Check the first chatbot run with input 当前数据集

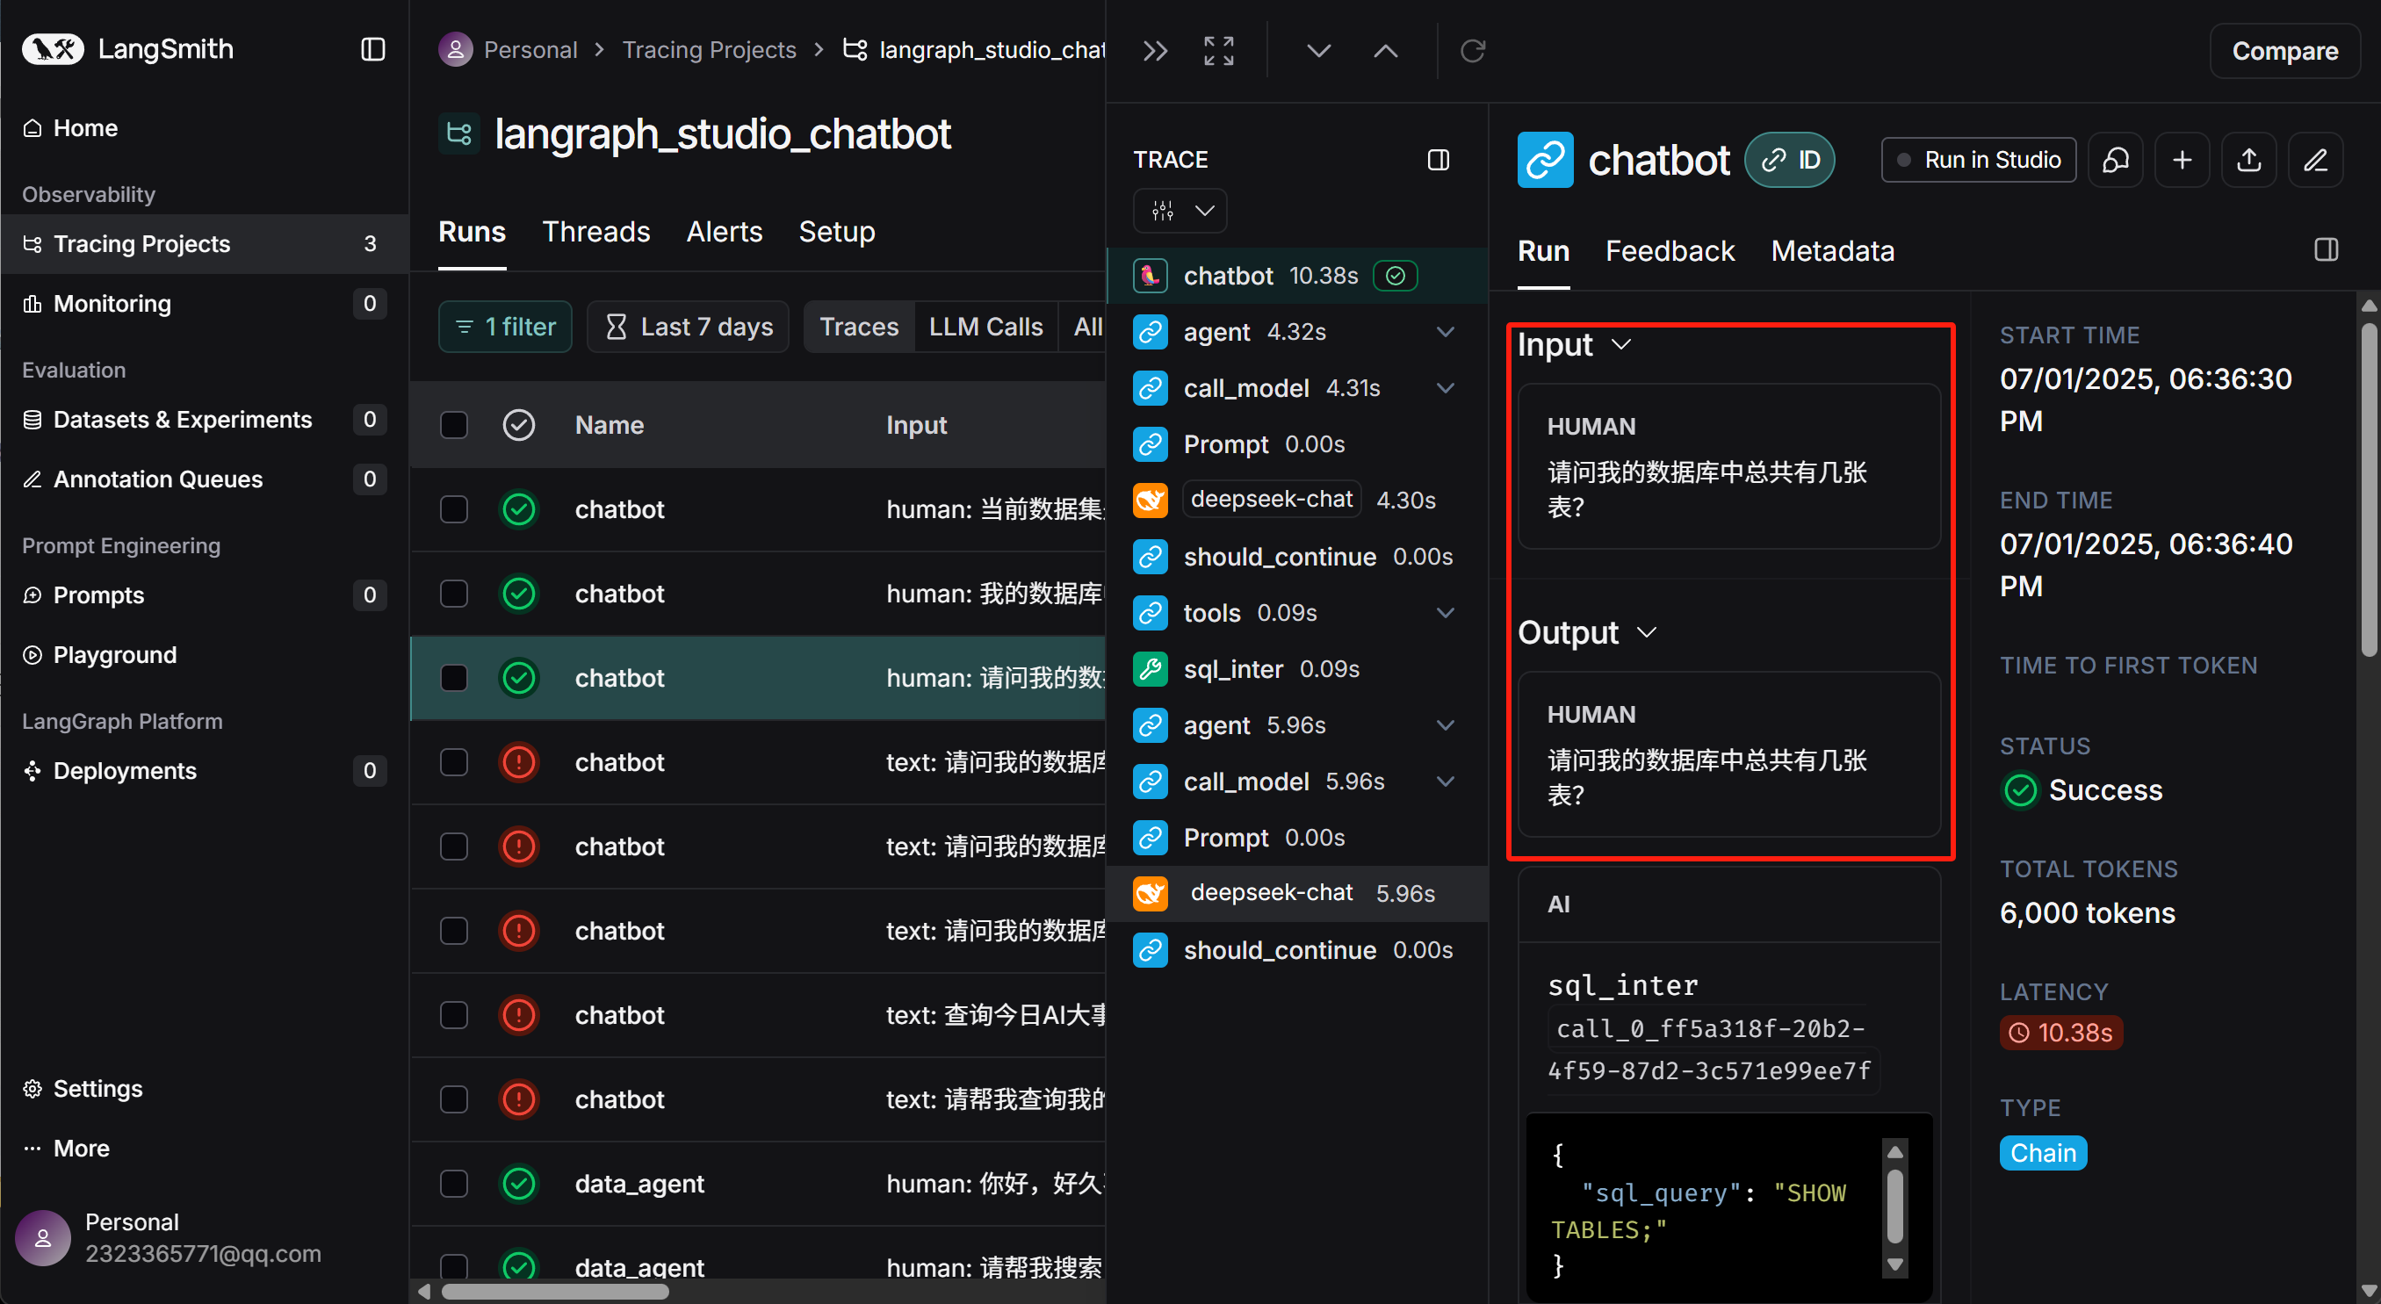pos(454,509)
